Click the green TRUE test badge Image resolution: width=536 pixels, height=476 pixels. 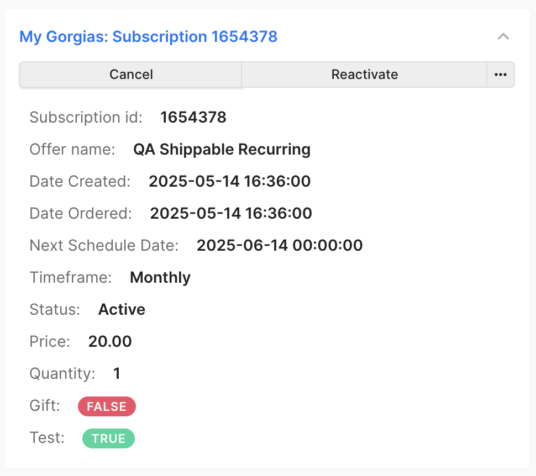108,438
